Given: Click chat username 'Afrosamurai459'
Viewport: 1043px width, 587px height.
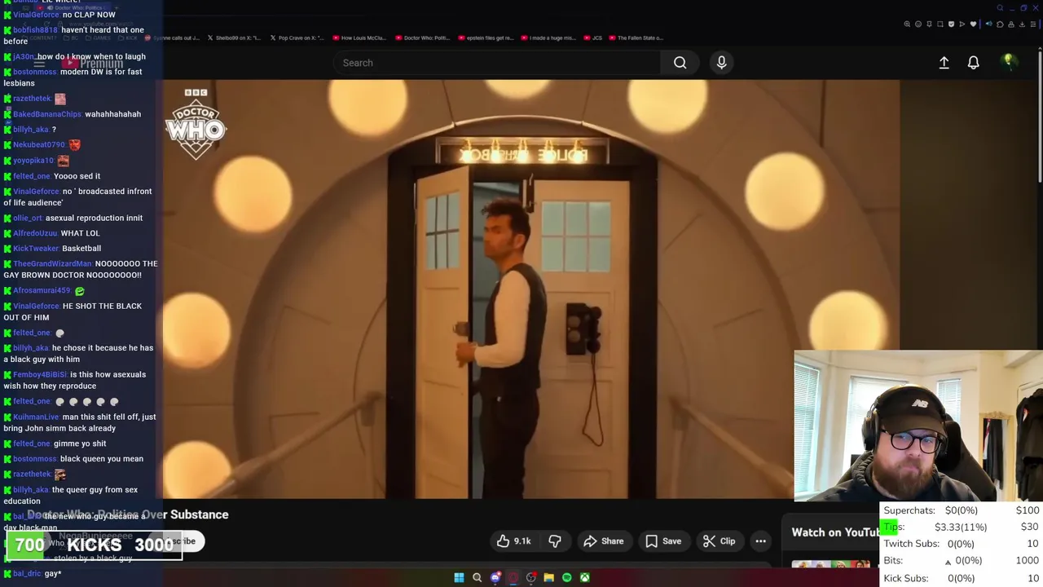Looking at the screenshot, I should (x=42, y=290).
